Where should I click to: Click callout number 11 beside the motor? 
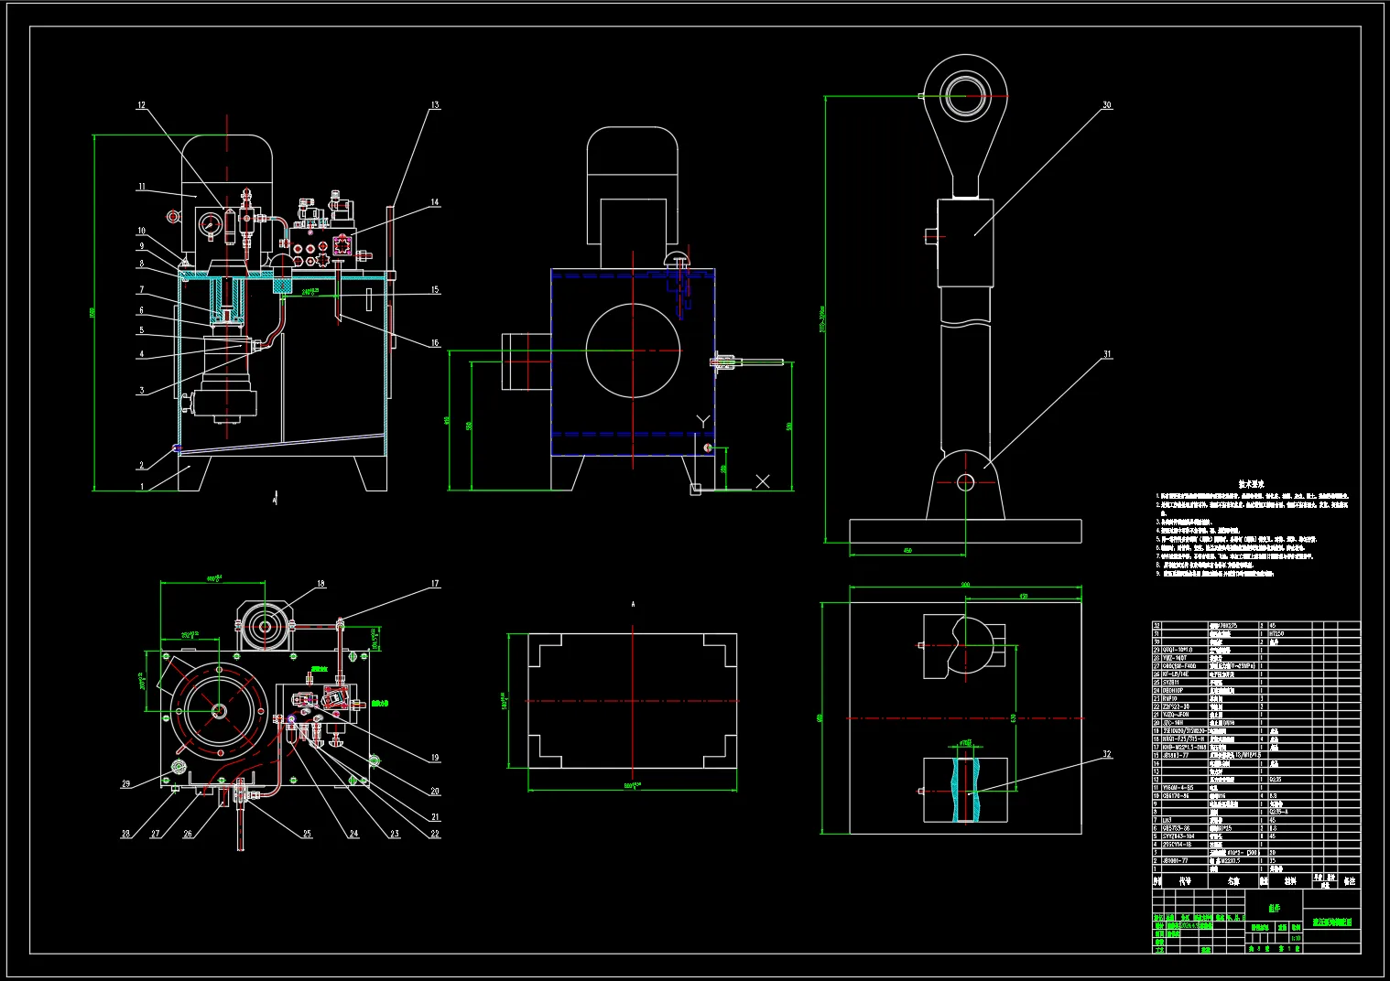click(141, 187)
